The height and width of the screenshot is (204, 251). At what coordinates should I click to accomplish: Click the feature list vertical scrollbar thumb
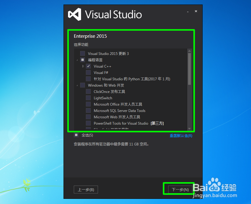pyautogui.click(x=189, y=69)
